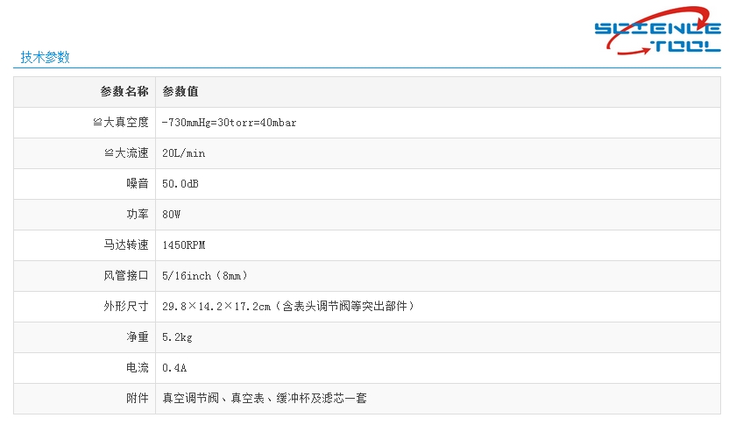
Task: Click the 5.2kg net weight value
Action: [178, 337]
